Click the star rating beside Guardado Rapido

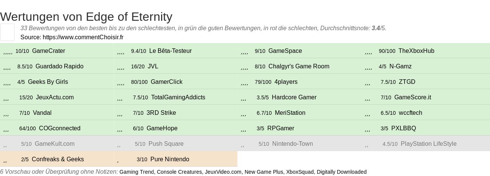pyautogui.click(x=7, y=68)
